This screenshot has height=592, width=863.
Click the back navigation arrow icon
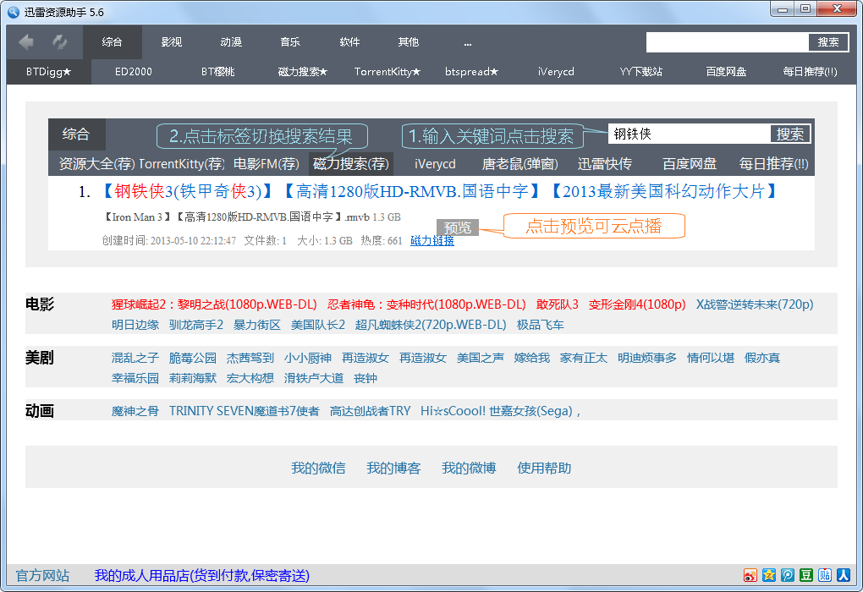click(26, 41)
